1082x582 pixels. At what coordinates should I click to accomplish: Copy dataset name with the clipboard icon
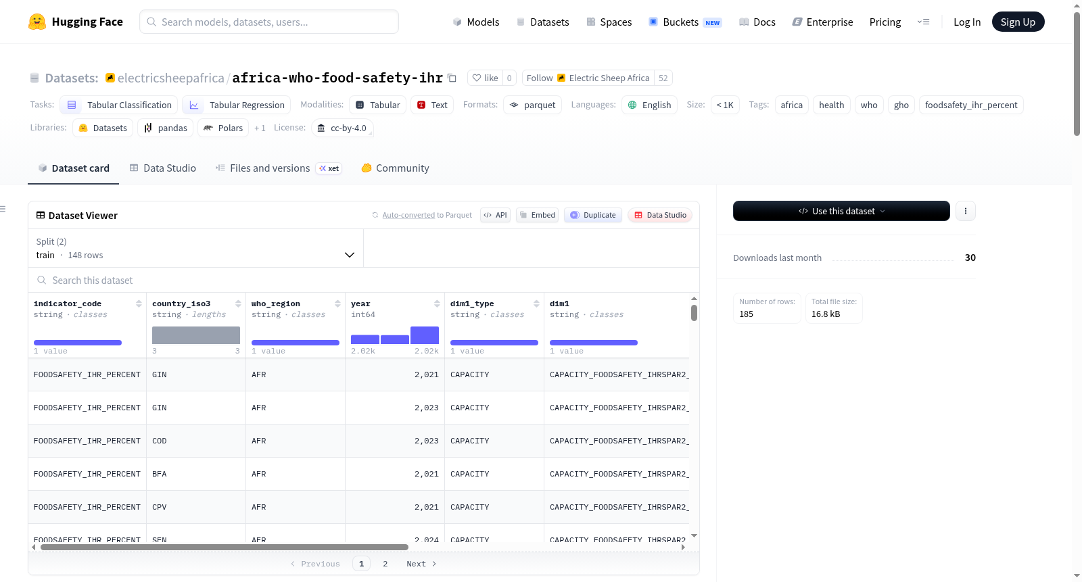[452, 78]
